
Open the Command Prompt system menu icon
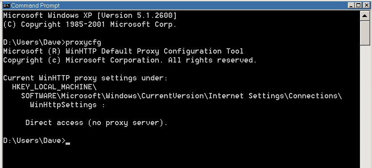(6, 5)
